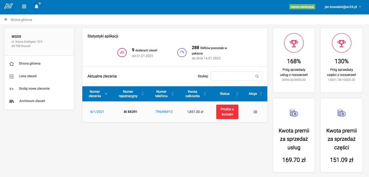Screen dimensions: 369x177
Task: Open the hamburger menu icon
Action: point(24,7)
